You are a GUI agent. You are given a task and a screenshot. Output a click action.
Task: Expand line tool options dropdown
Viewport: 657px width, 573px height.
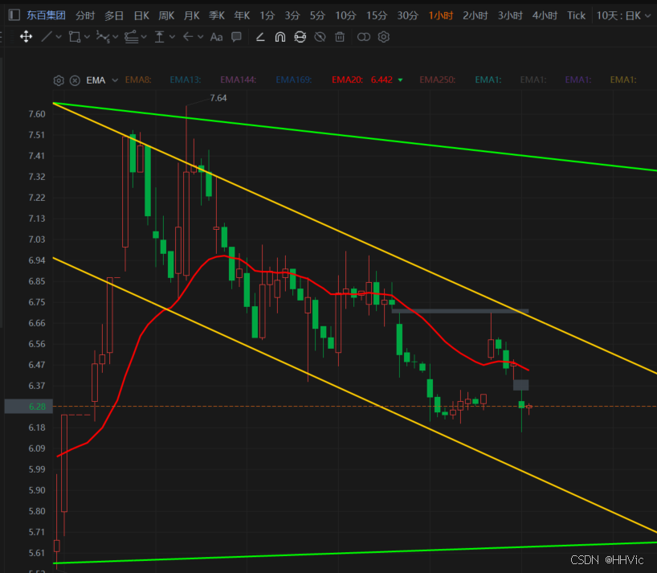[59, 37]
